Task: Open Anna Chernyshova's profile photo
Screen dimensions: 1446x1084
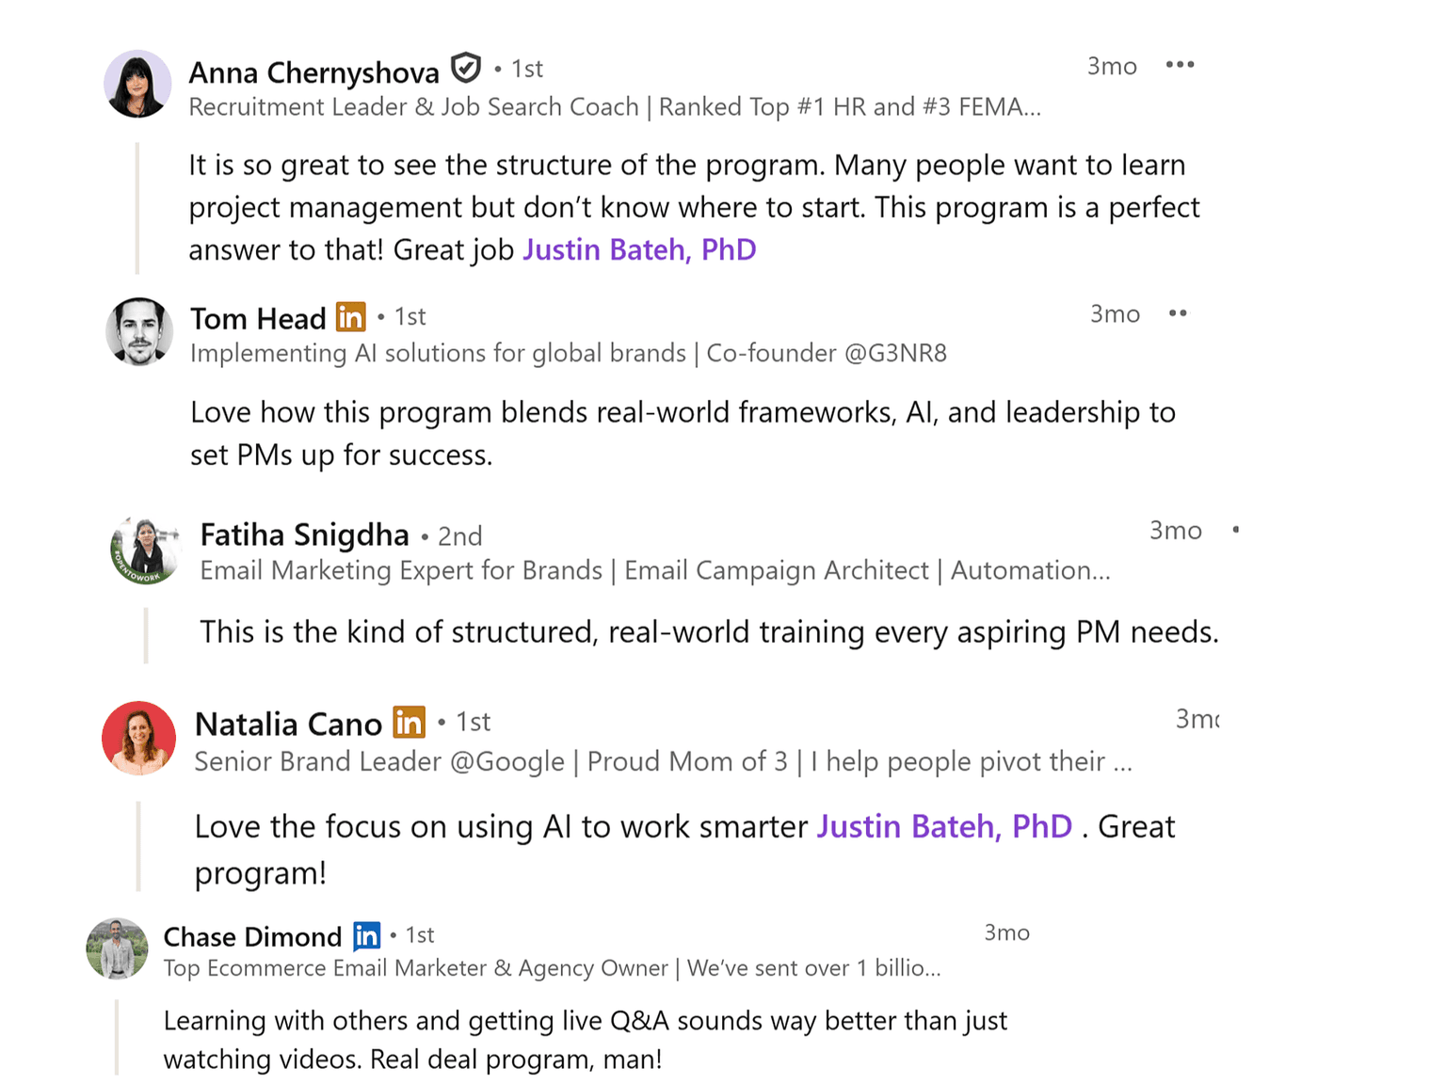Action: coord(137,84)
